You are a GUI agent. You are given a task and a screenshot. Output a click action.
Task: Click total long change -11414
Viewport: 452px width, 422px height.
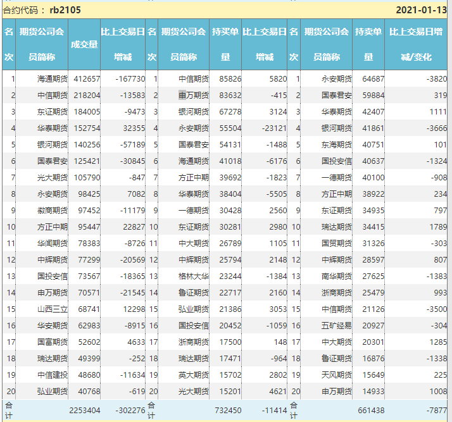coord(274,410)
